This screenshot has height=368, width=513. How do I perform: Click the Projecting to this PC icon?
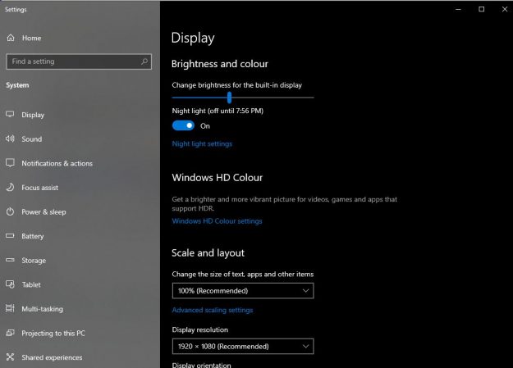10,333
